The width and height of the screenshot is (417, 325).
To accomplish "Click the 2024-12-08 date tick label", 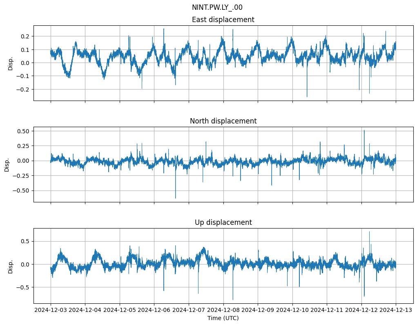I will pos(223,310).
